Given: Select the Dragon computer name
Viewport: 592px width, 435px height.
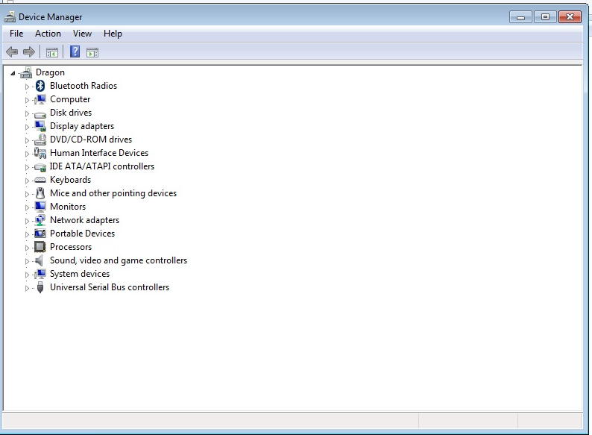Looking at the screenshot, I should 50,72.
